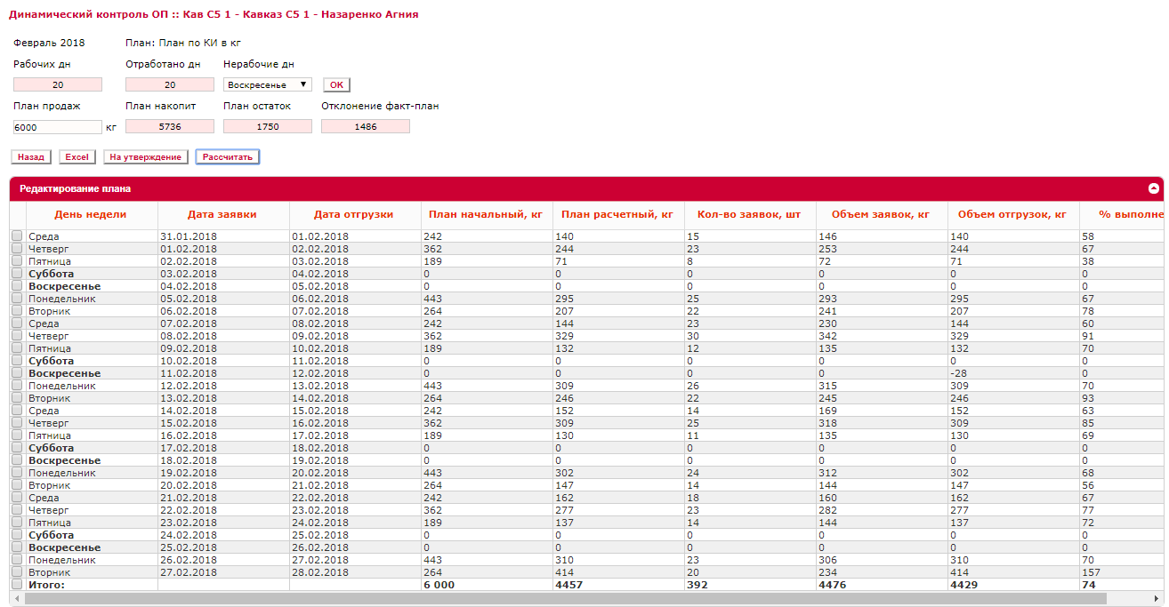Click the Назад button

point(30,157)
